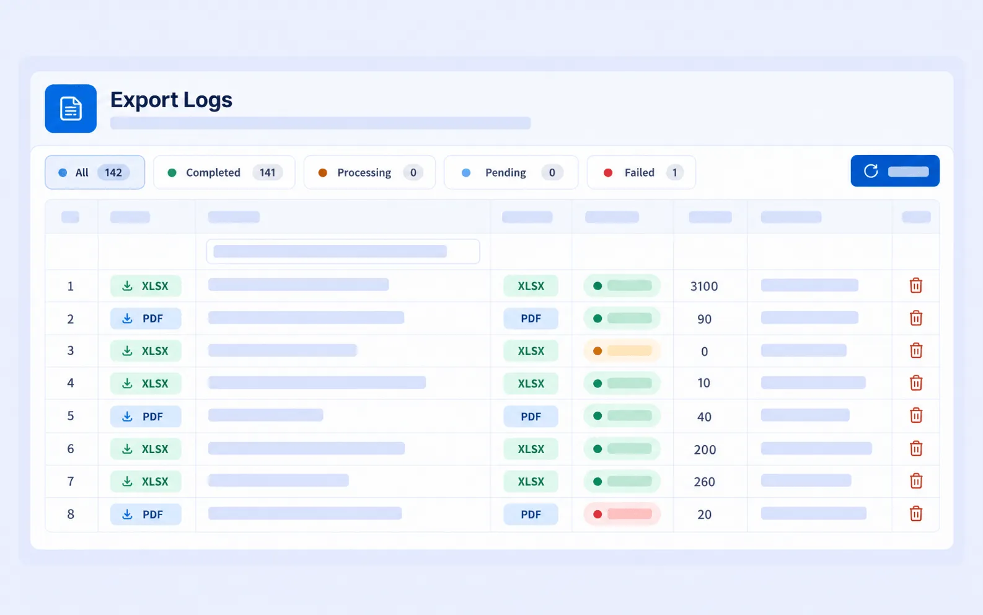This screenshot has width=983, height=615.
Task: Click the value 40 in row 5
Action: coord(704,417)
